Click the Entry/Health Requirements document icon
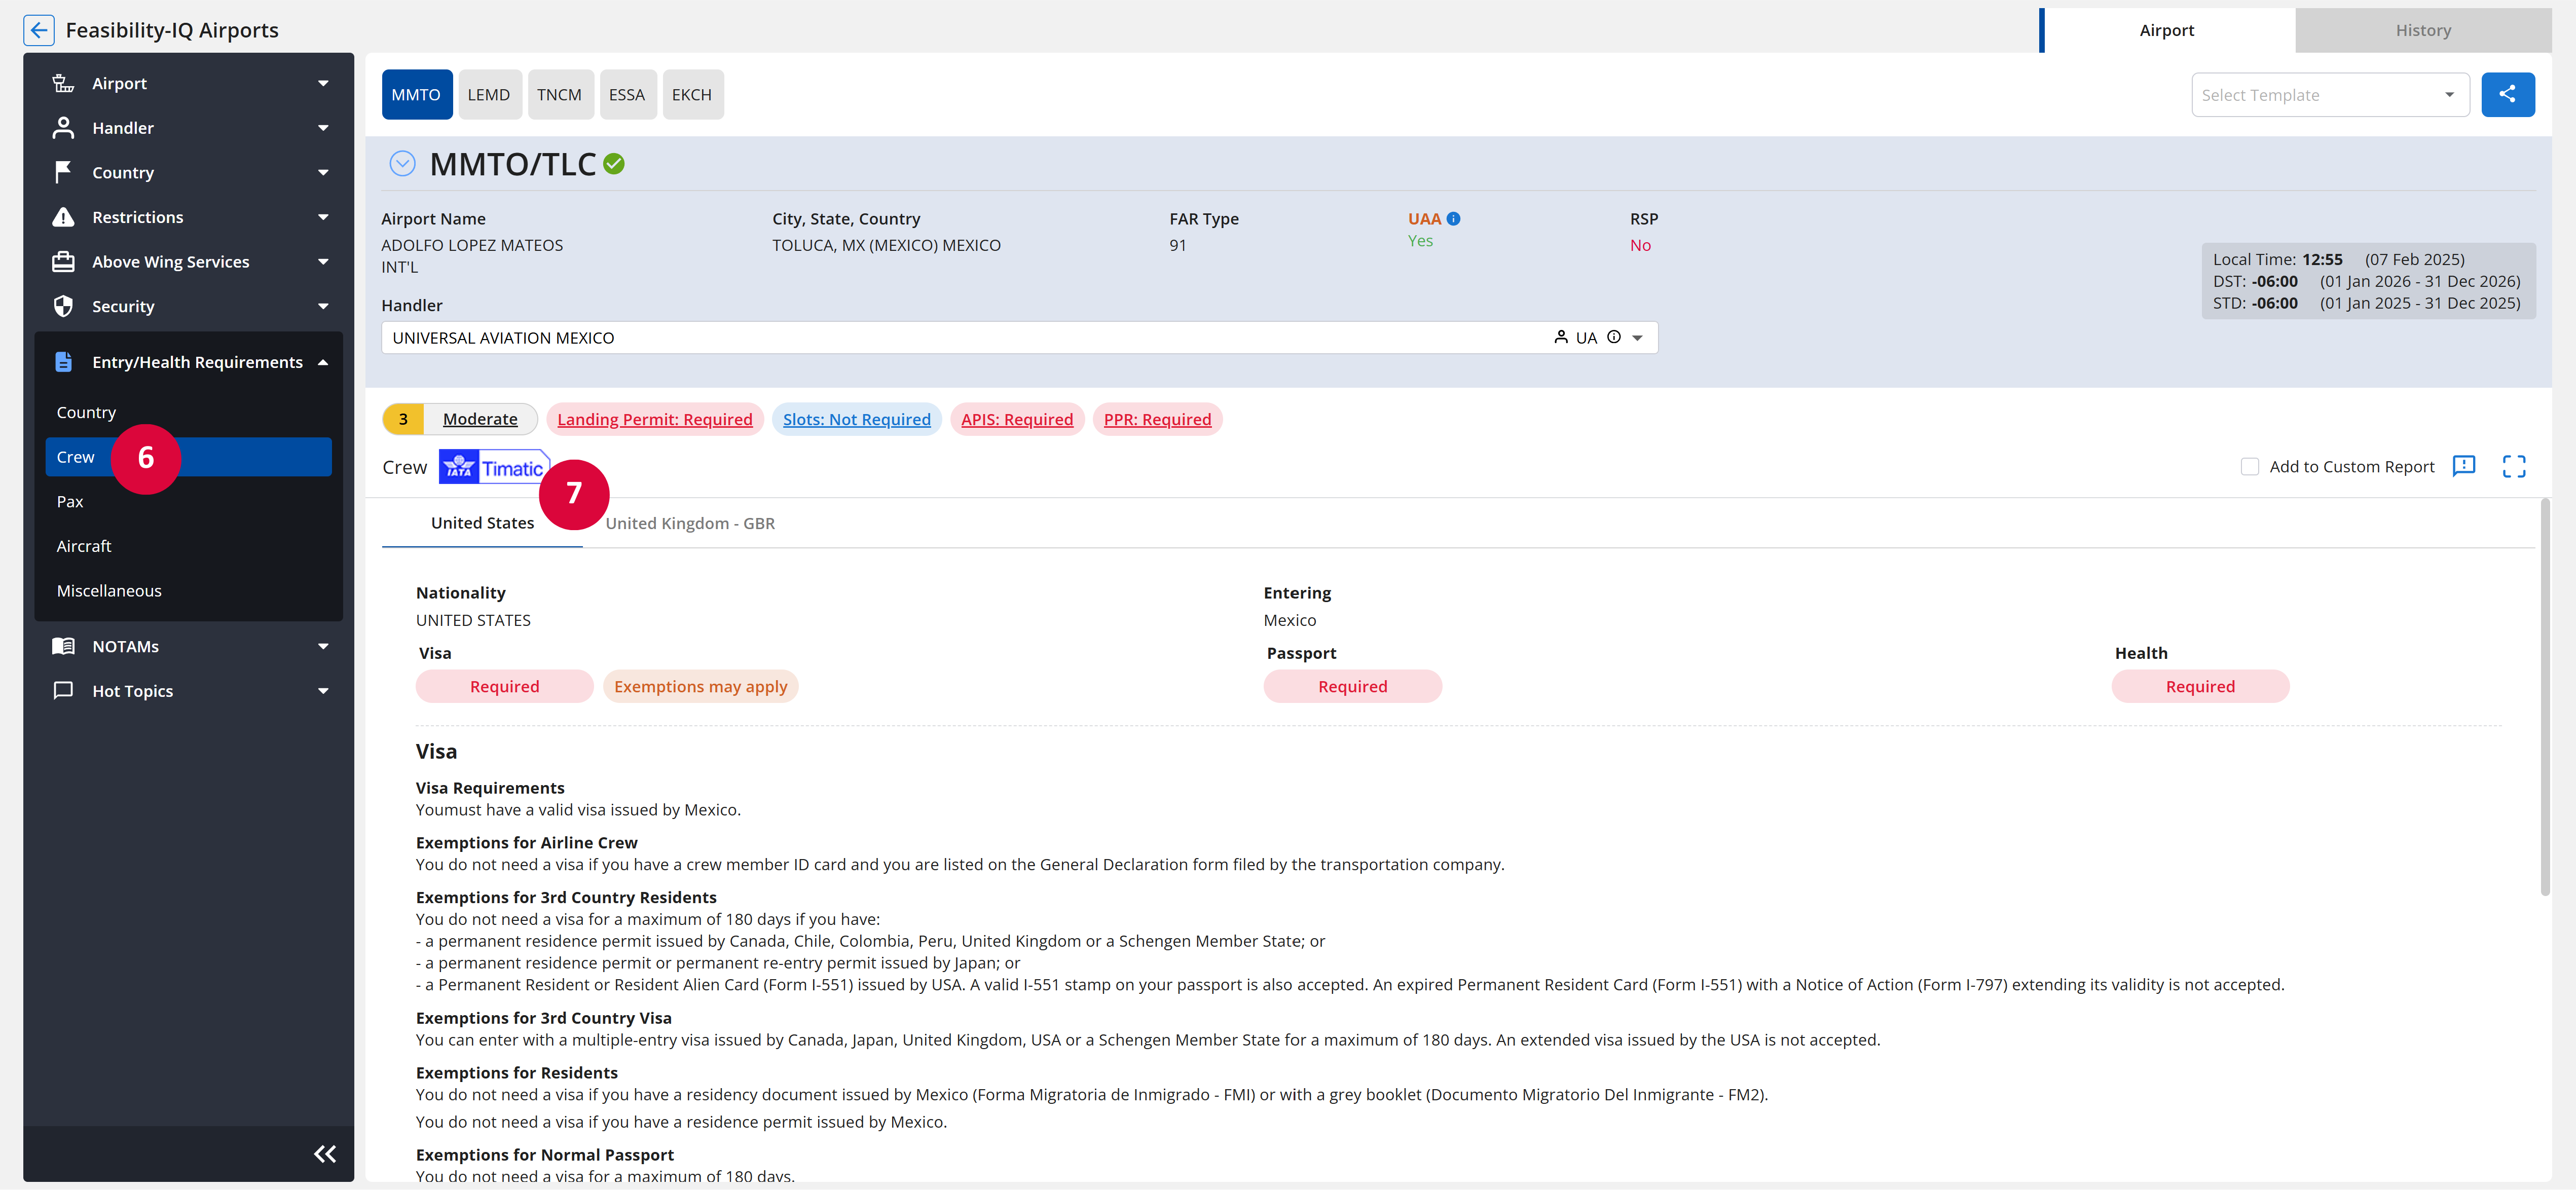The image size is (2576, 1190). pyautogui.click(x=63, y=362)
